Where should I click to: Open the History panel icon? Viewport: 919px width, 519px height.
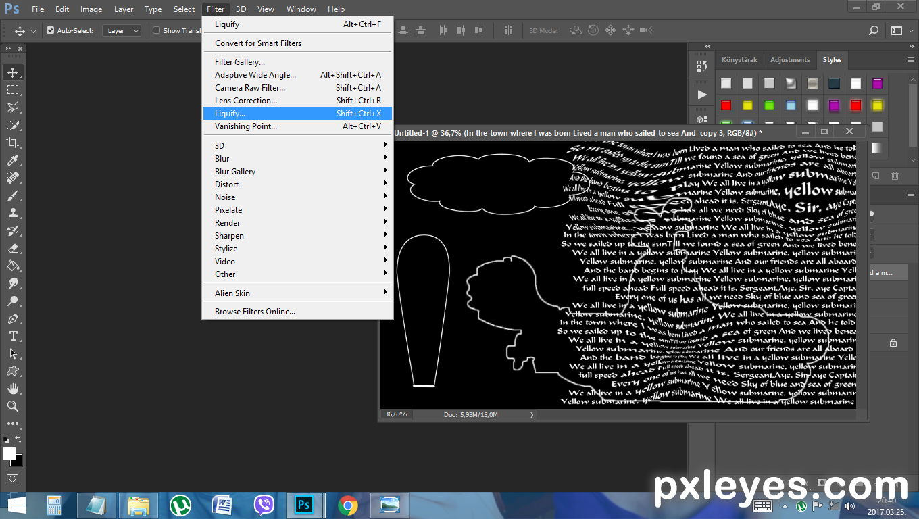tap(701, 66)
